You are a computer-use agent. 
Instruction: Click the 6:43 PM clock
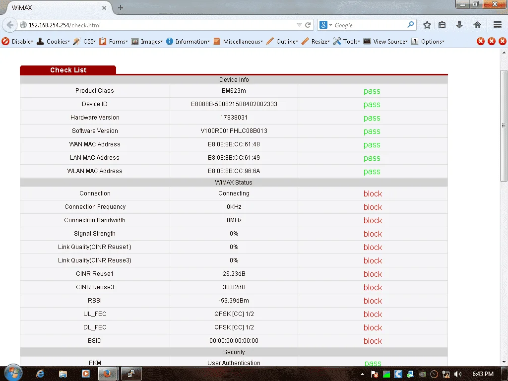483,374
